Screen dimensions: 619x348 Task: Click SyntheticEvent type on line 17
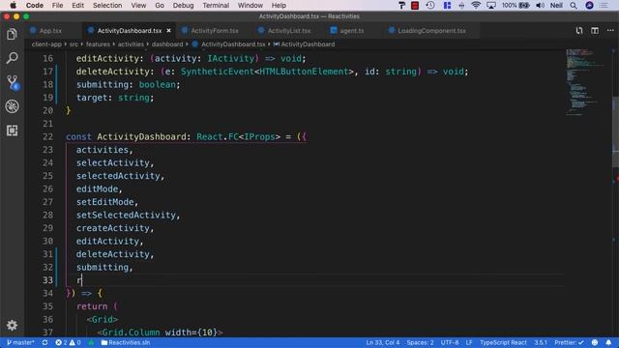pos(217,72)
